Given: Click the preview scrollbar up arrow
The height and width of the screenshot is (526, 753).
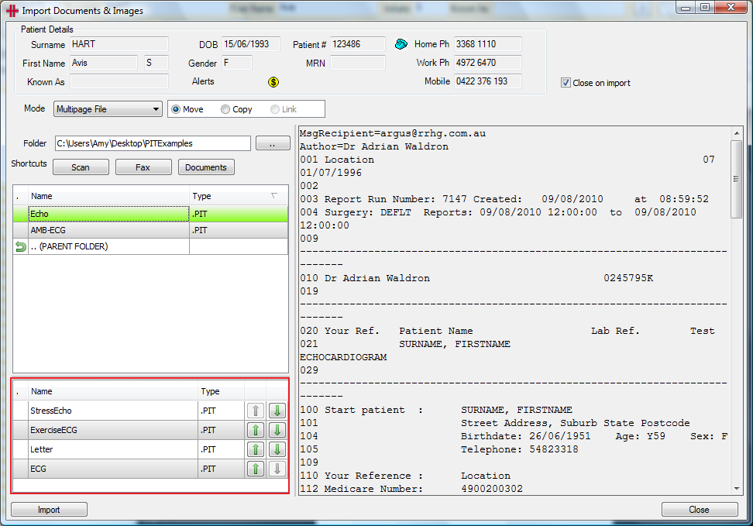Looking at the screenshot, I should tap(737, 133).
